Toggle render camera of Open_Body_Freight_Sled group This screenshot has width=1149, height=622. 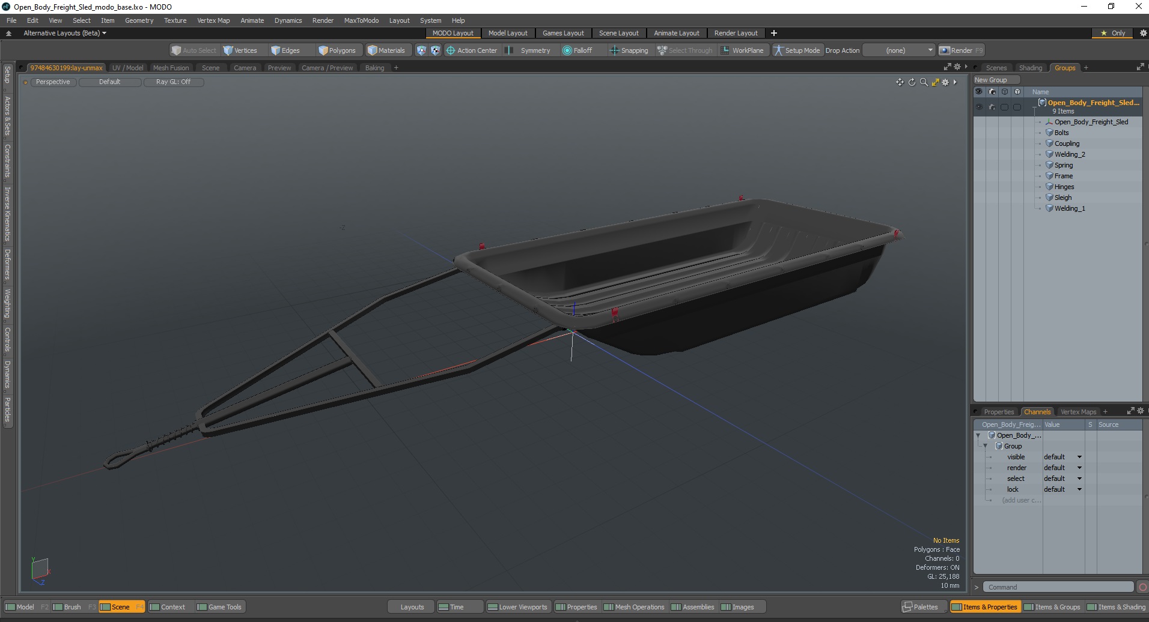[x=992, y=107]
